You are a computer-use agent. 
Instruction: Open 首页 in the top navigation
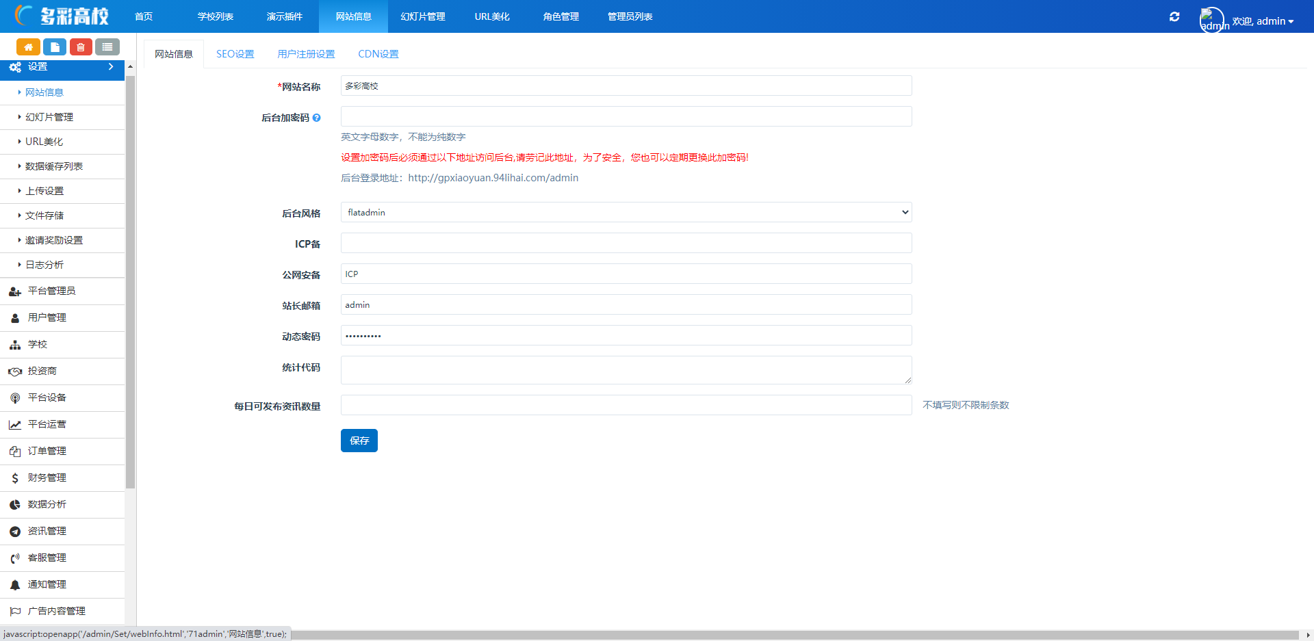point(144,16)
